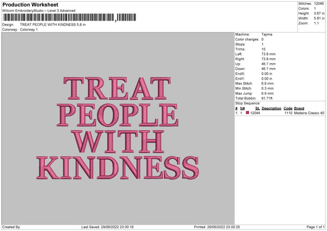The width and height of the screenshot is (327, 231).
Task: Click the Stop Sequence heading
Action: pyautogui.click(x=248, y=104)
